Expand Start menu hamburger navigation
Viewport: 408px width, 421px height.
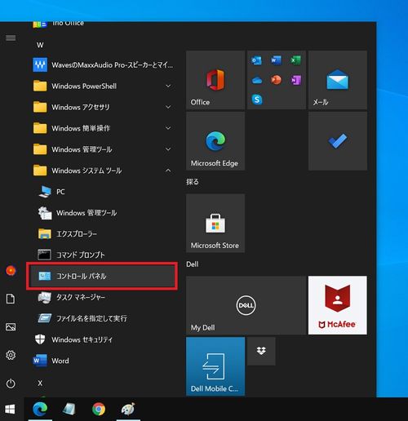tap(11, 38)
